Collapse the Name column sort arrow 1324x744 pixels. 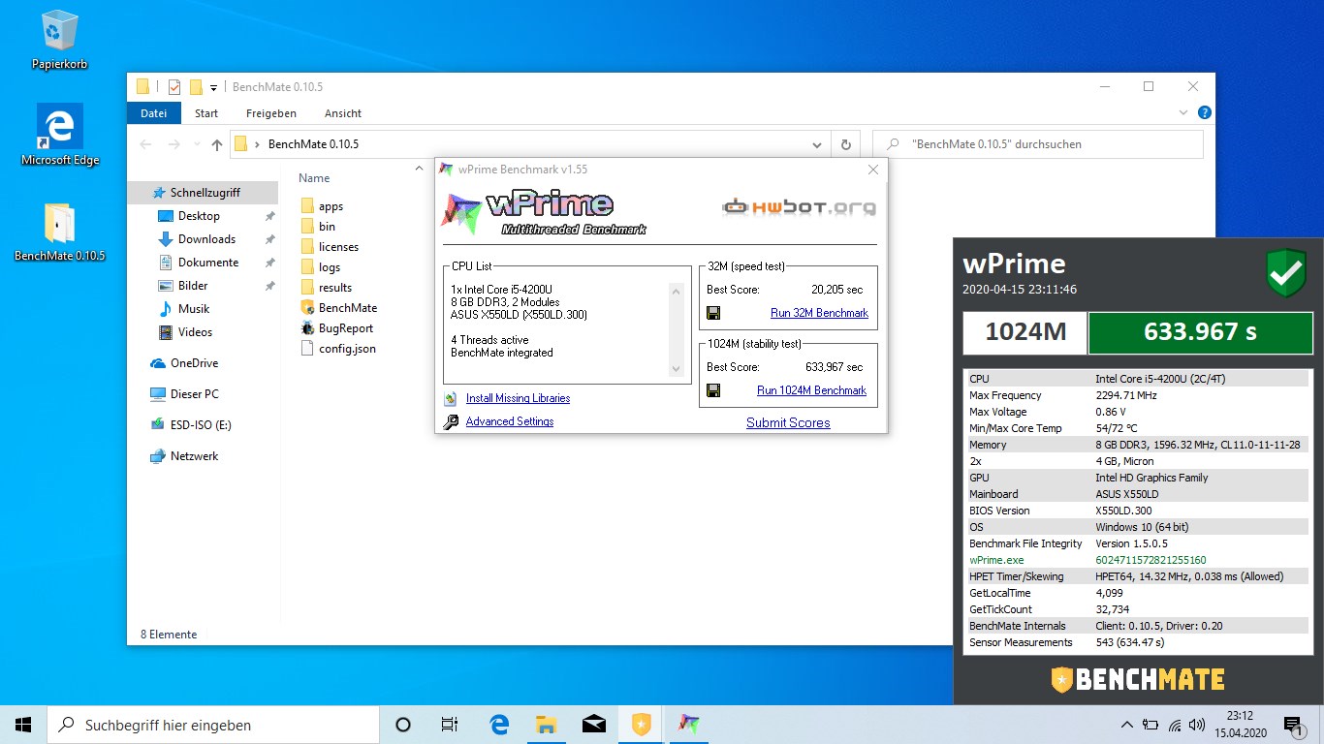419,168
